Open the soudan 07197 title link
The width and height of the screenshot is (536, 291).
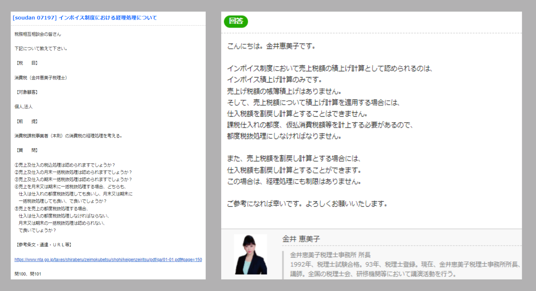[x=85, y=18]
